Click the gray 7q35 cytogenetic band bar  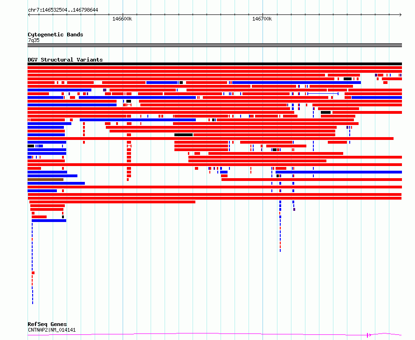click(214, 45)
